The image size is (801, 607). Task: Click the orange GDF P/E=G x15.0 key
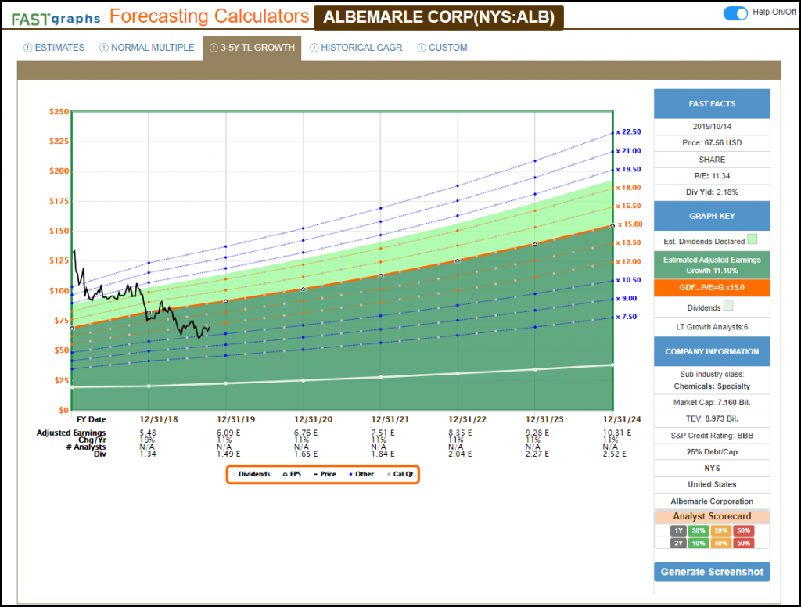click(x=711, y=287)
